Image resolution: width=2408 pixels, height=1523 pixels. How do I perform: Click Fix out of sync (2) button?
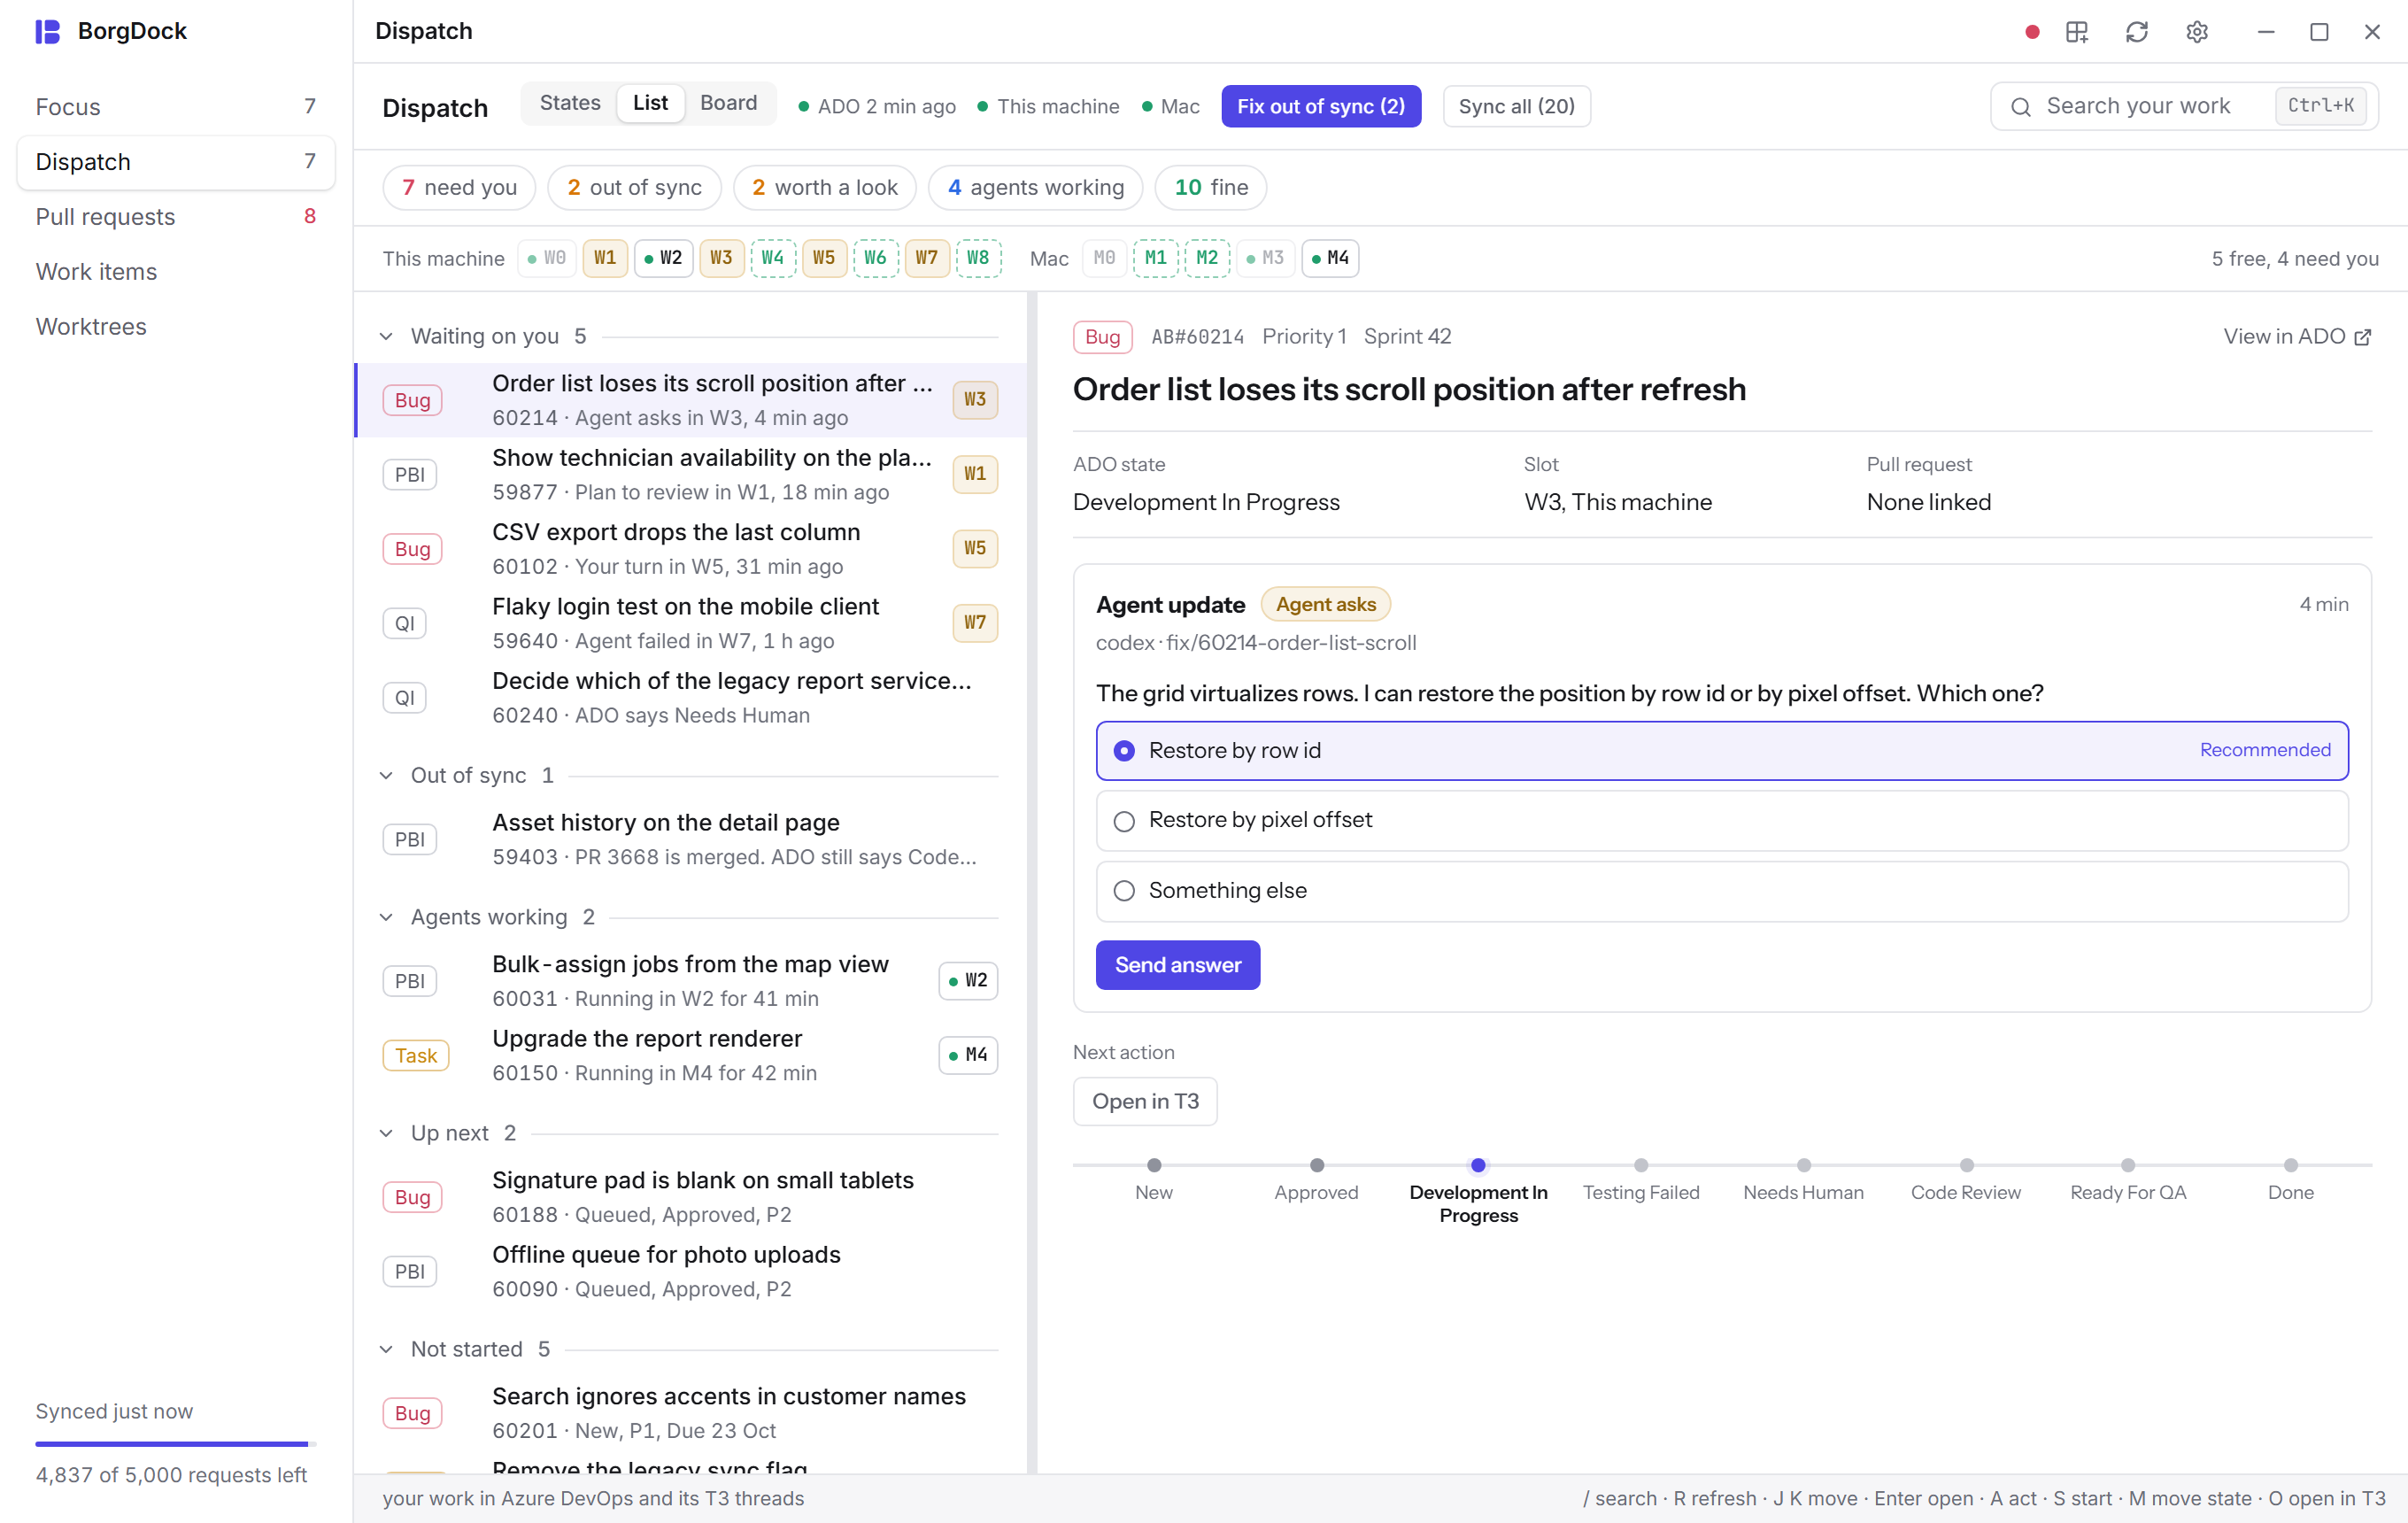click(x=1320, y=106)
